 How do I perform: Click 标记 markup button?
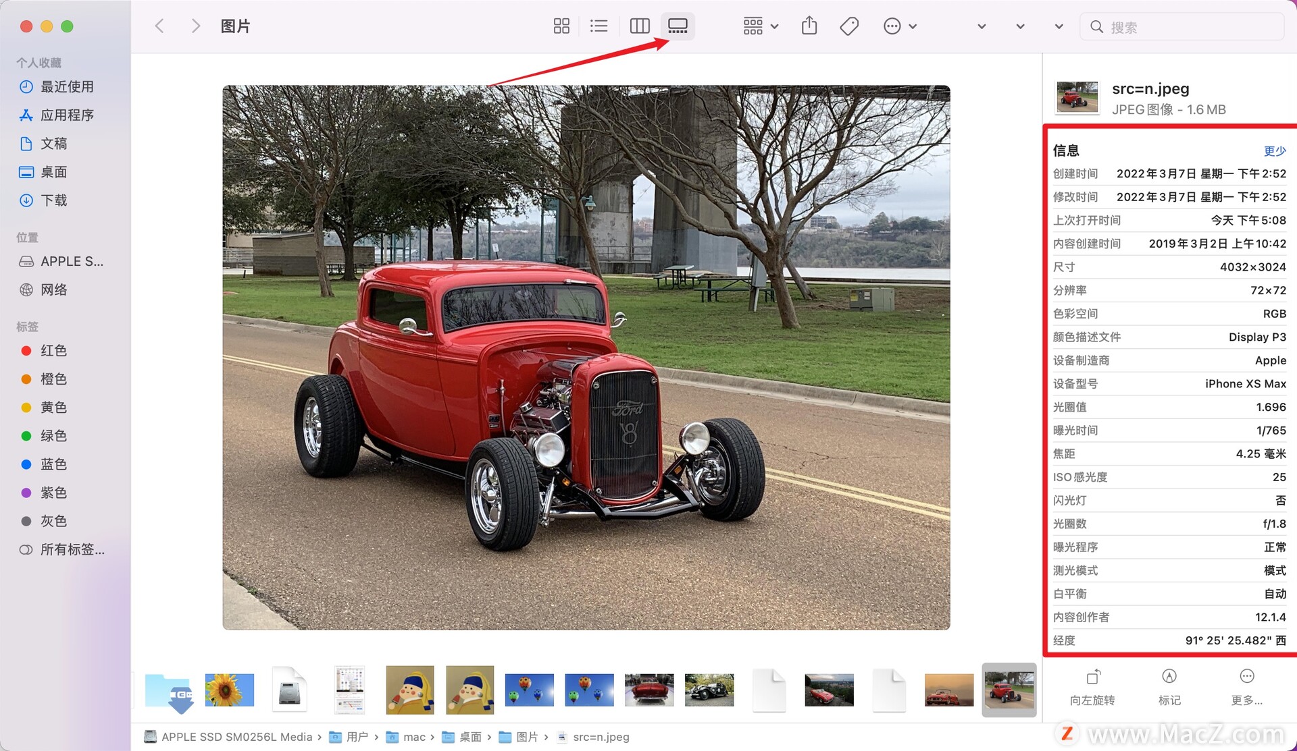coord(1169,687)
